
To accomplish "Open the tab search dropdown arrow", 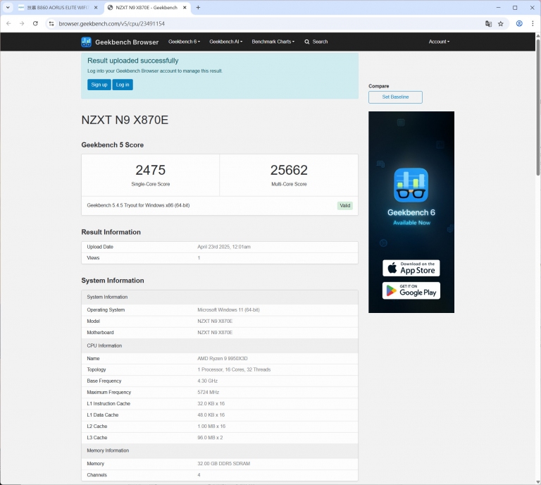I will (x=8, y=7).
